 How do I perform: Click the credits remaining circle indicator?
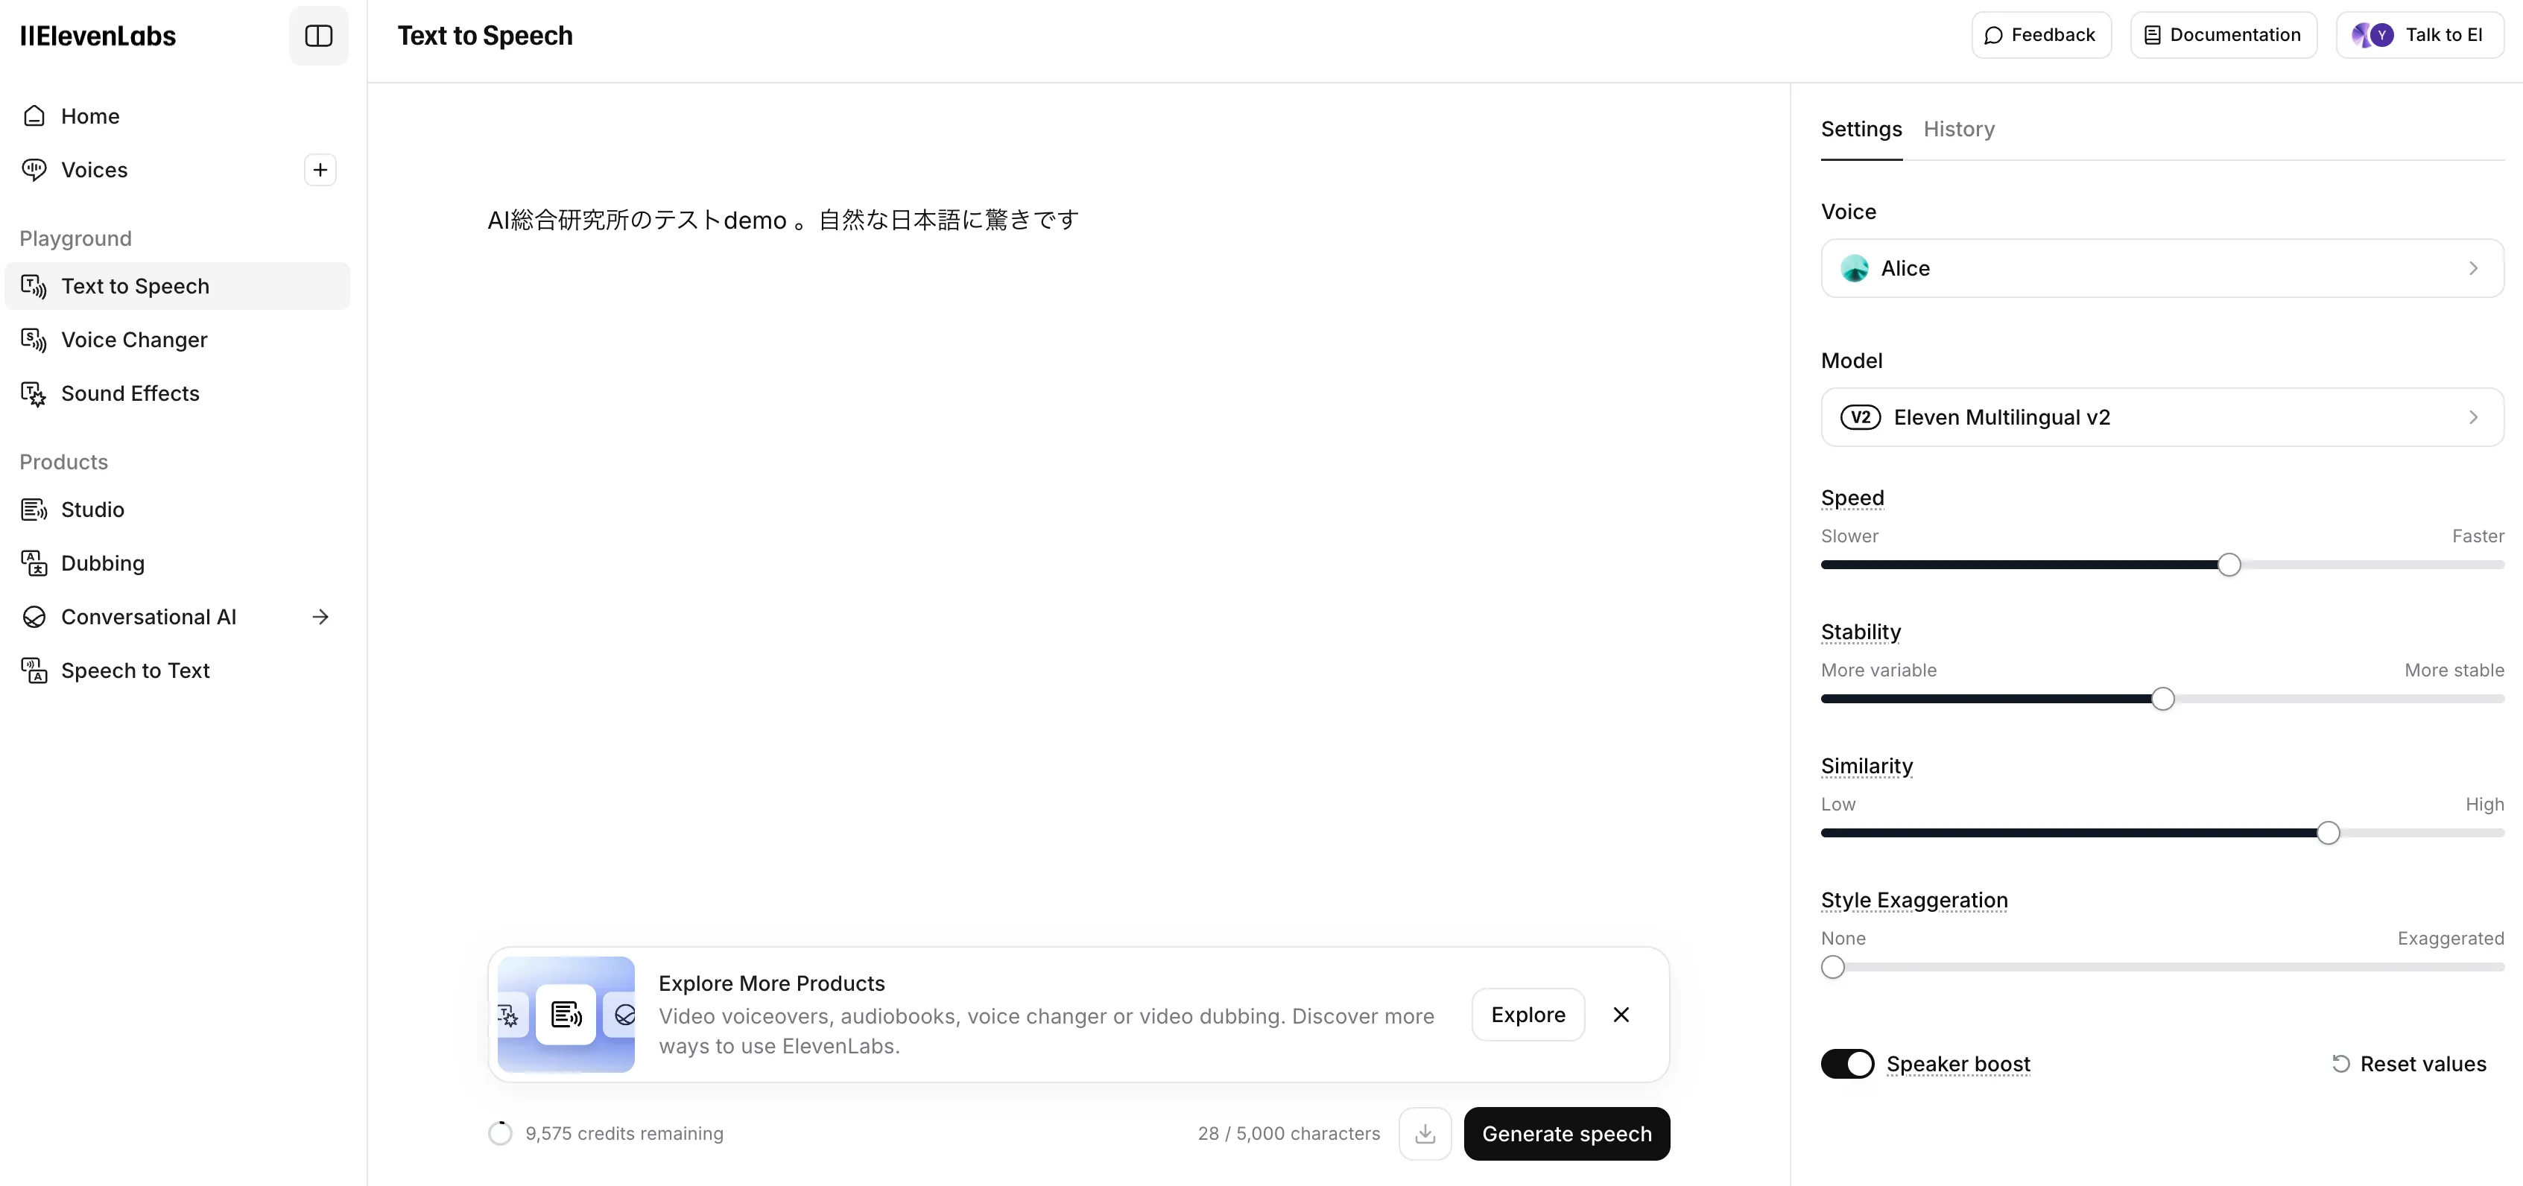click(x=501, y=1133)
